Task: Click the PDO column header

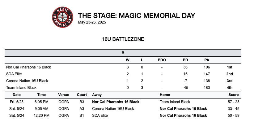Action: pos(162,60)
